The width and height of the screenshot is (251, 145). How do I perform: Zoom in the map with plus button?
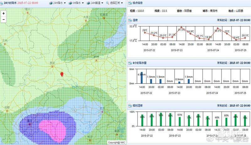3,14
